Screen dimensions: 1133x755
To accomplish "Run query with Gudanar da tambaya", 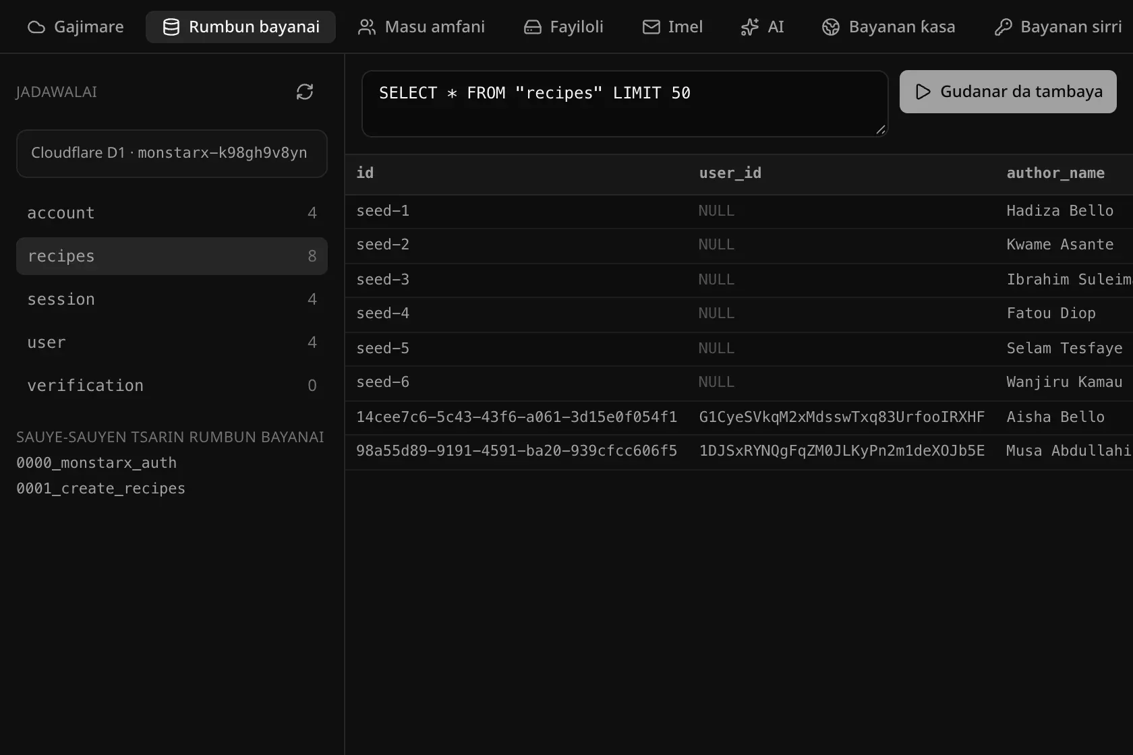I will [x=1008, y=92].
